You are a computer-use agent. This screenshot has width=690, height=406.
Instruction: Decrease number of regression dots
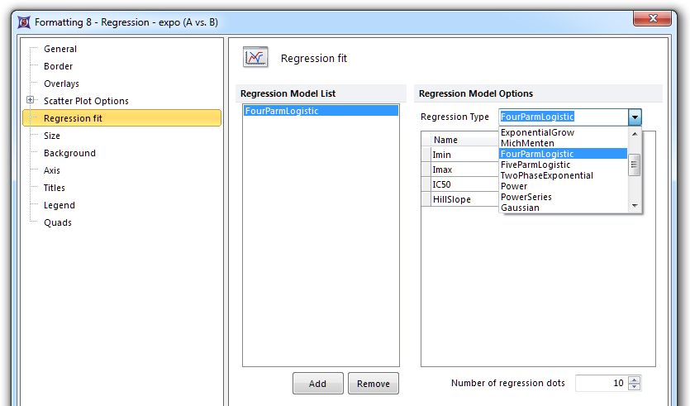(634, 387)
